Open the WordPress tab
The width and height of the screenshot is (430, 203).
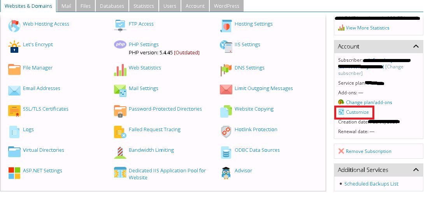coord(226,6)
